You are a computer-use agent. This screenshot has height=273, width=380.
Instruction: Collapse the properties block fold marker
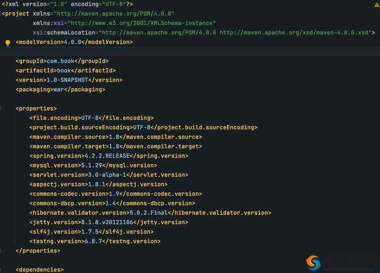(x=1, y=109)
